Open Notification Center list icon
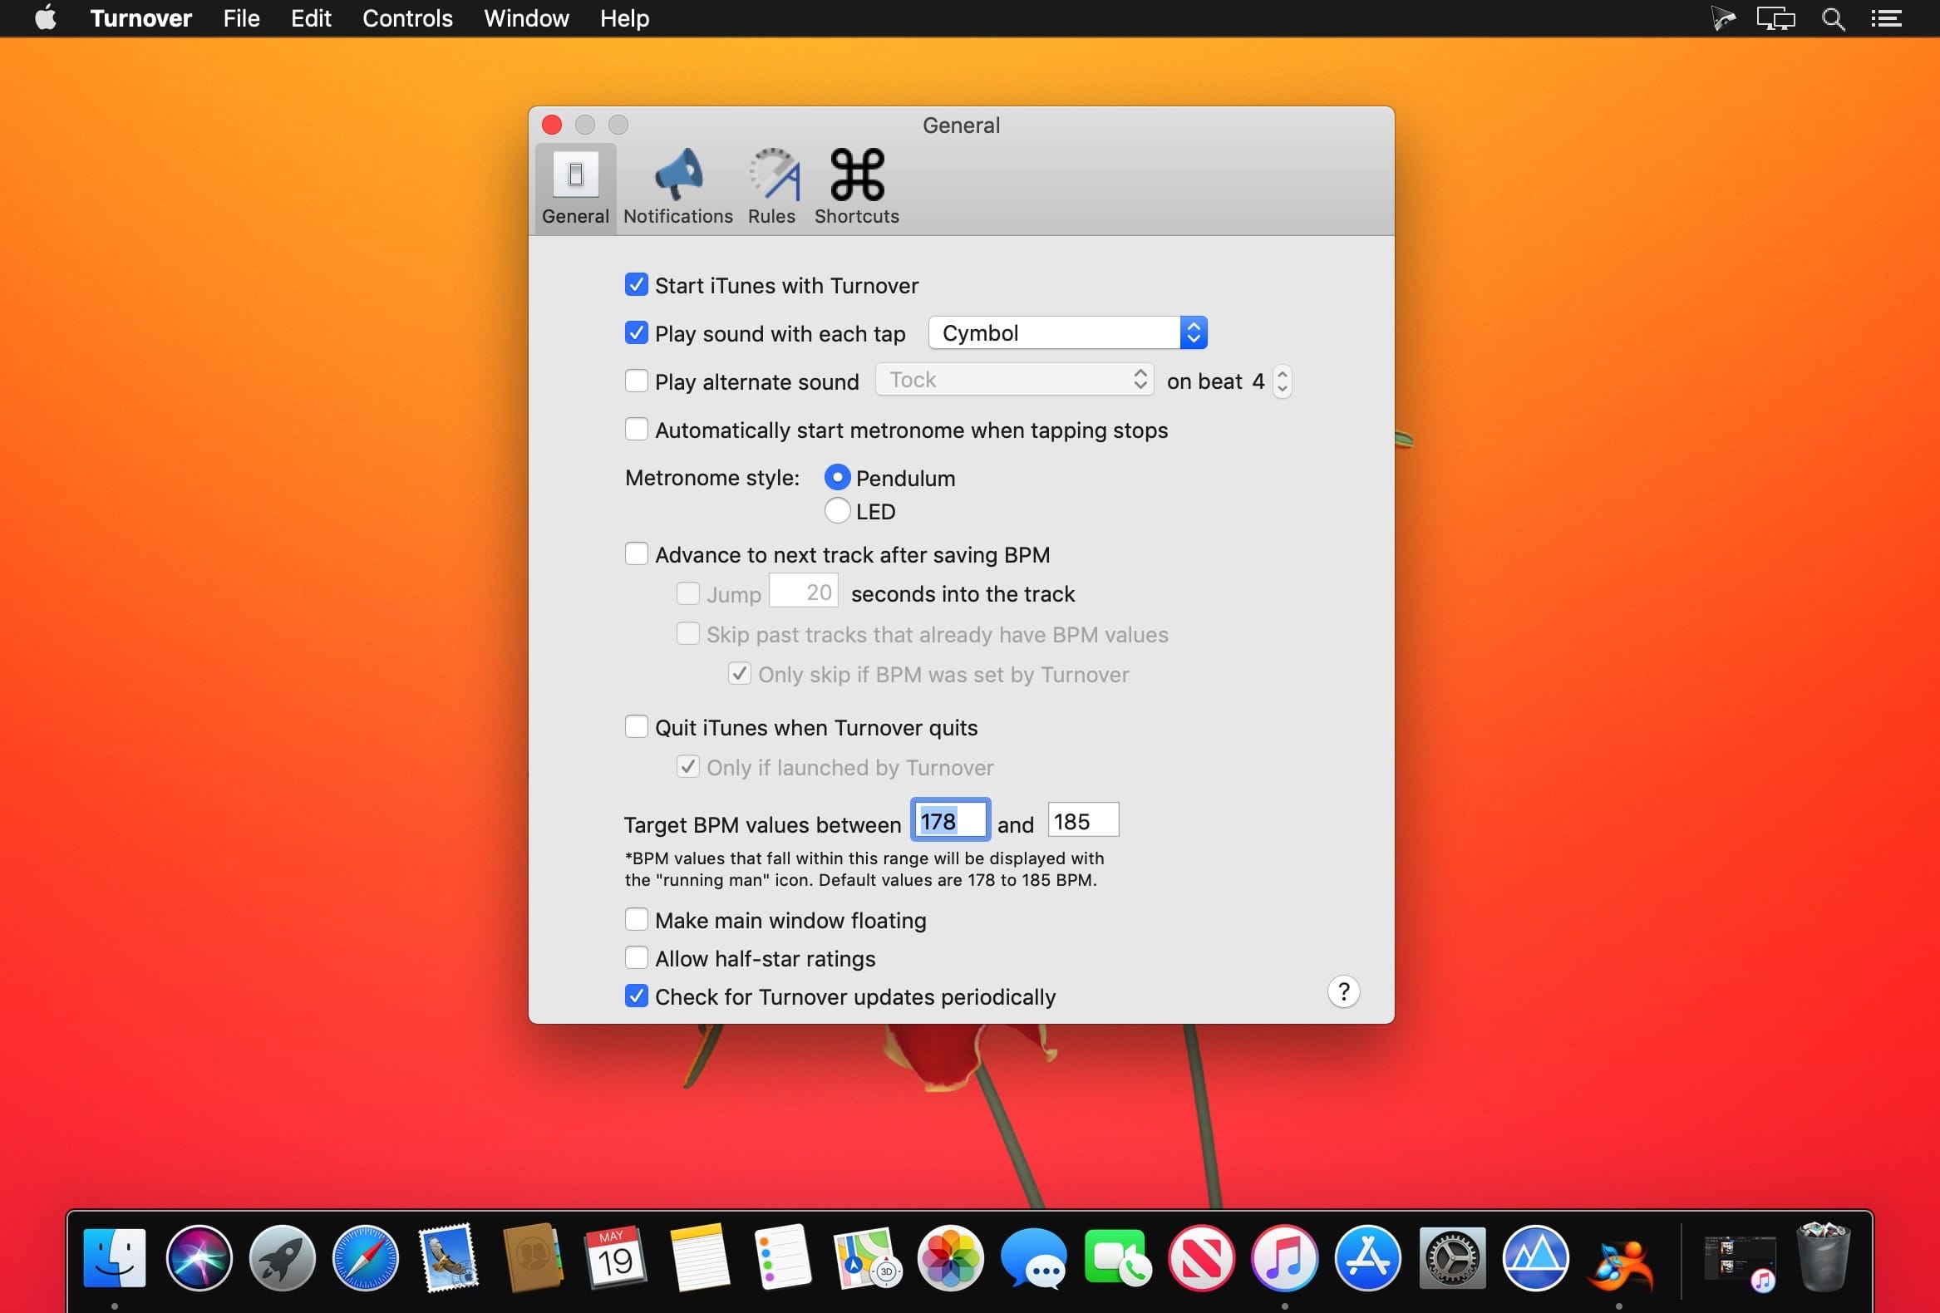1940x1313 pixels. tap(1886, 18)
